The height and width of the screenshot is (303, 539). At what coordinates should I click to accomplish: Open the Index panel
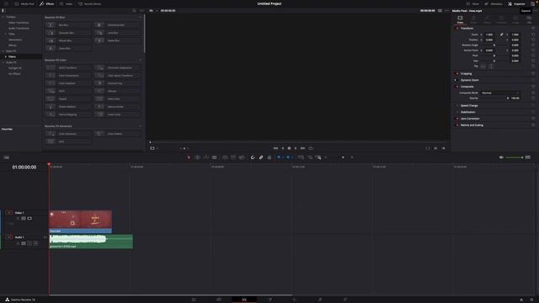click(x=66, y=3)
